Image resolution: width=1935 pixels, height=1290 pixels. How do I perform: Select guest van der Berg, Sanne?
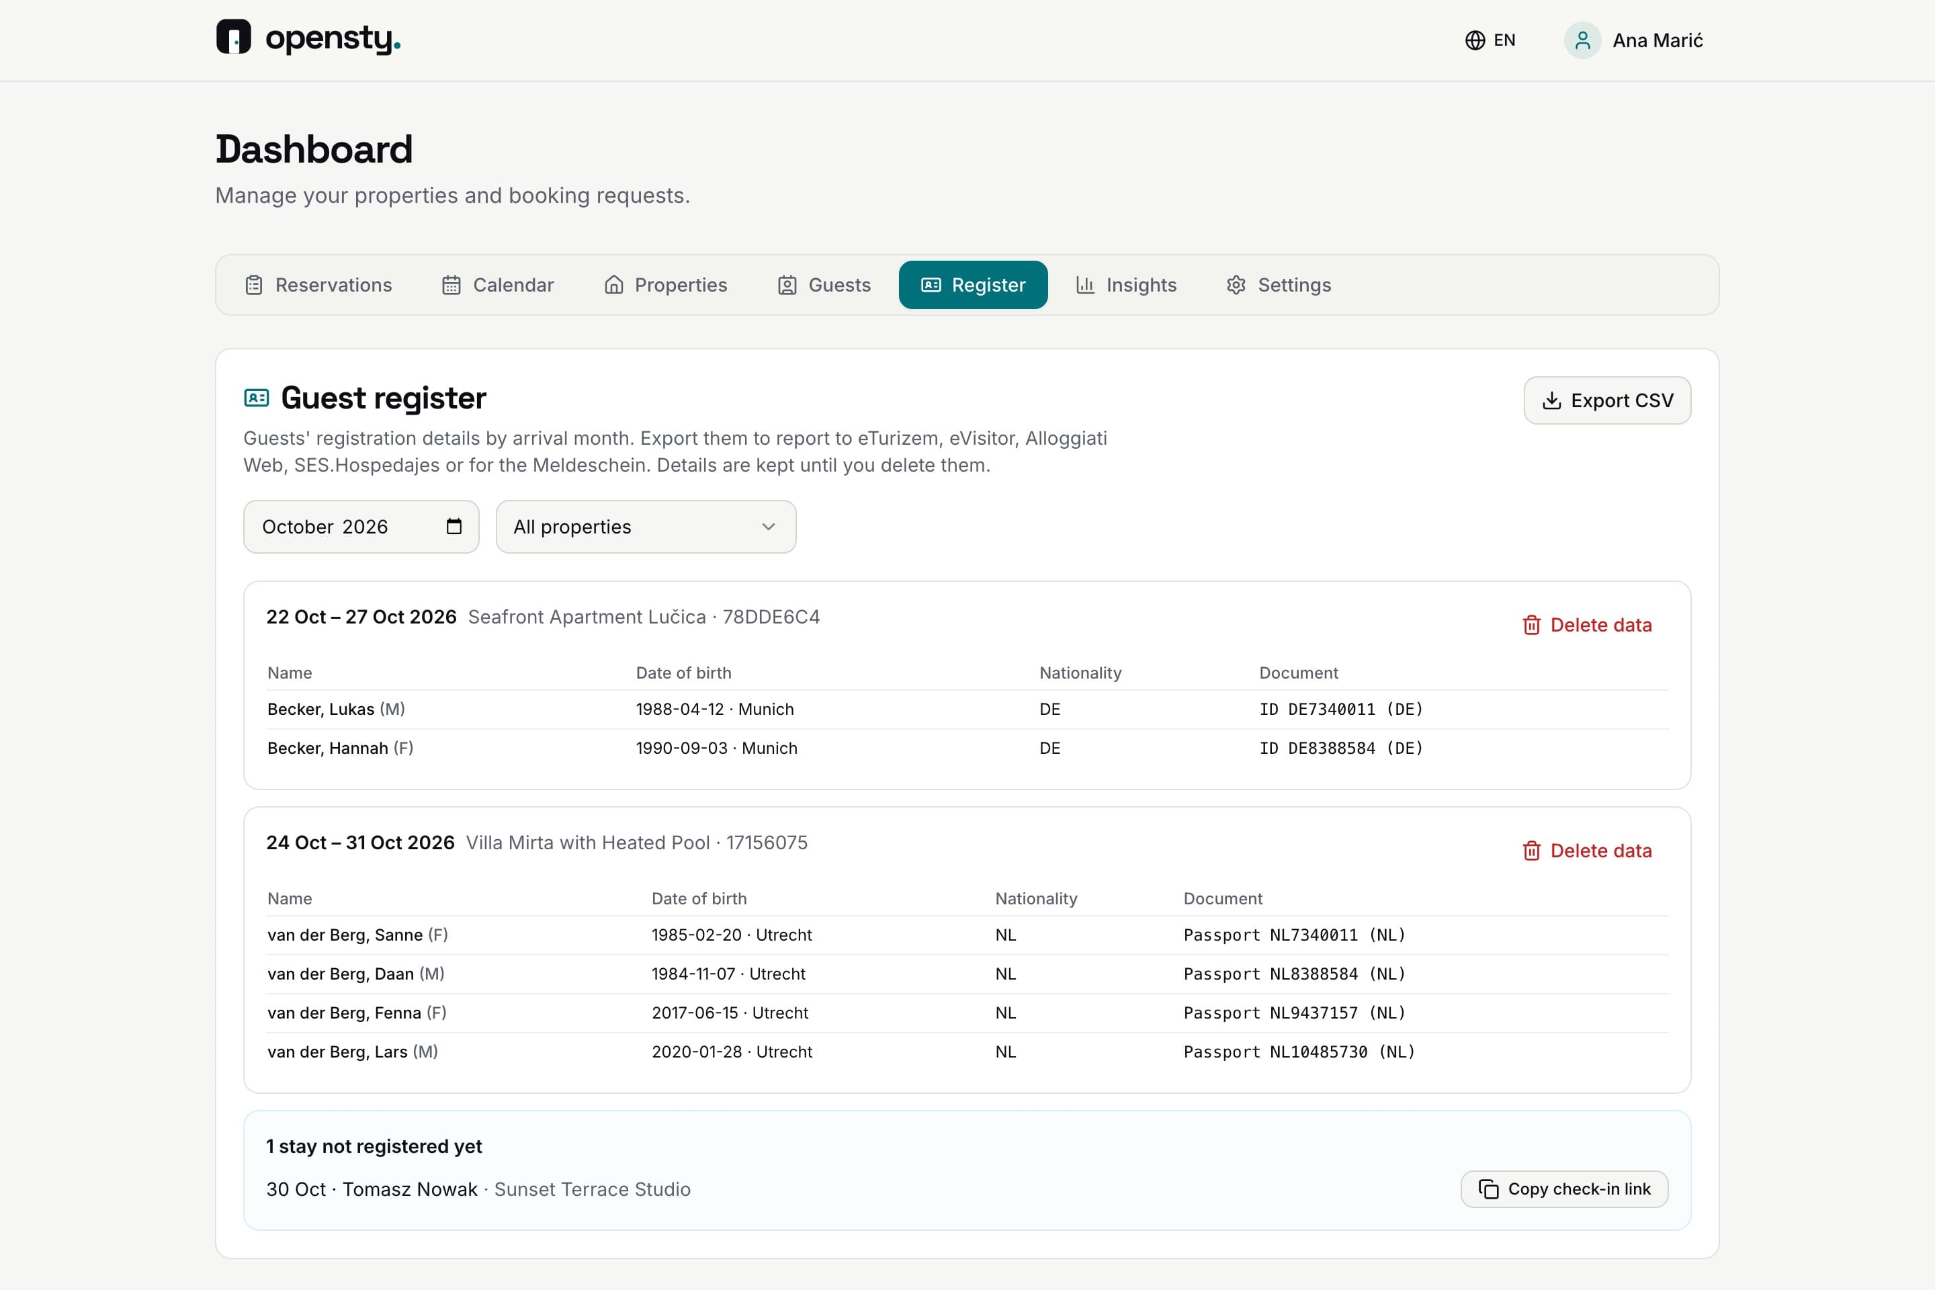click(967, 935)
